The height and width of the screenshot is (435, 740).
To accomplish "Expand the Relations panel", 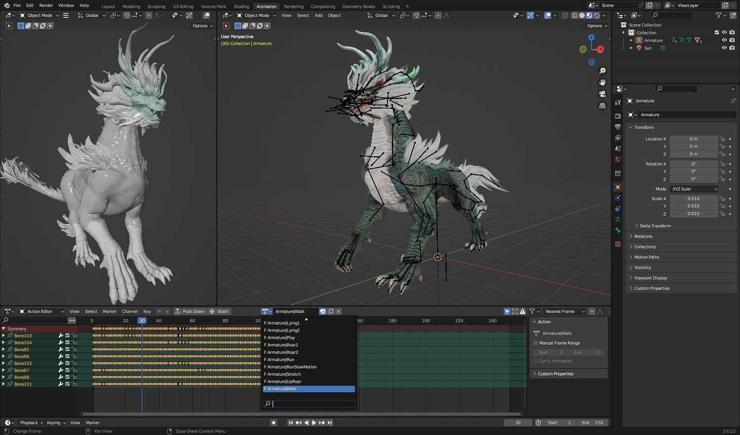I will coord(643,236).
